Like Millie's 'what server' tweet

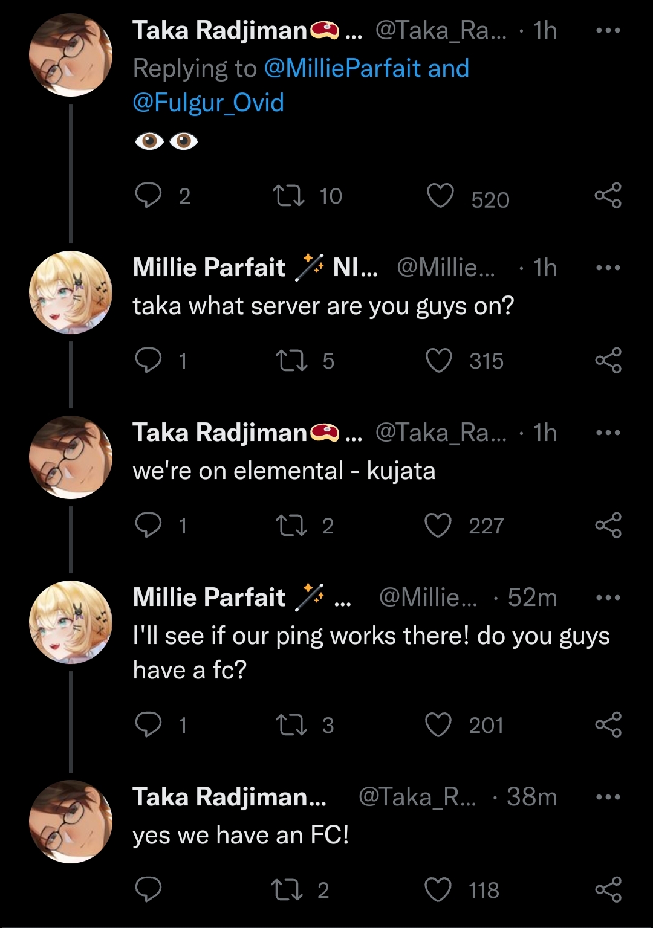click(439, 361)
